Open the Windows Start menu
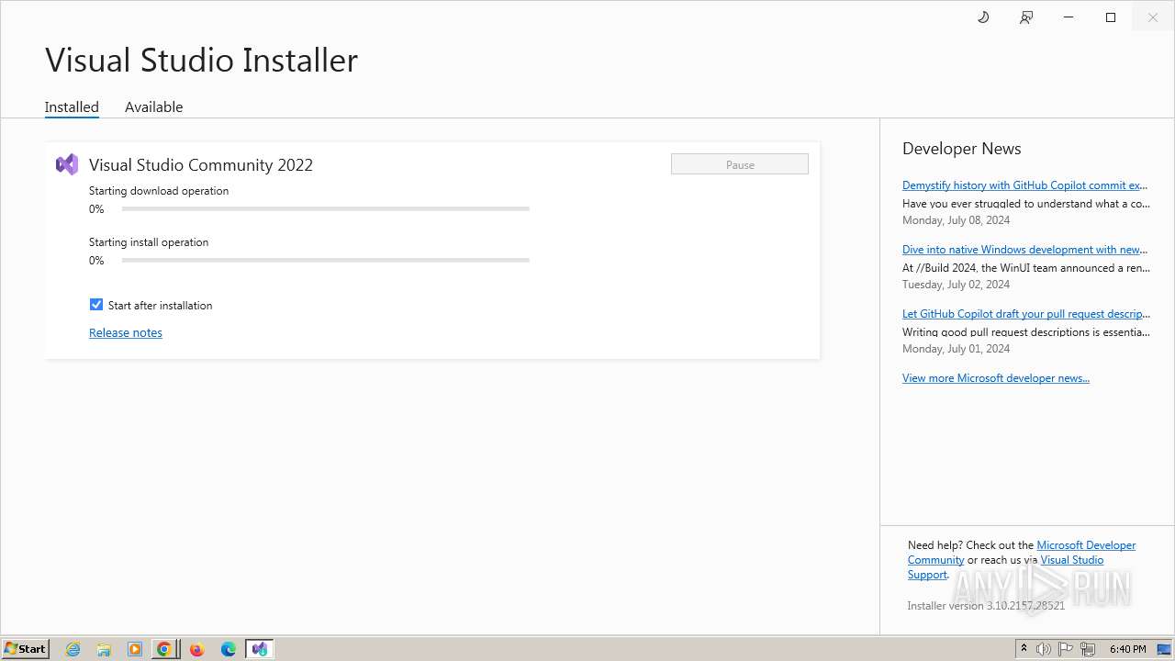Image resolution: width=1175 pixels, height=661 pixels. 26,649
